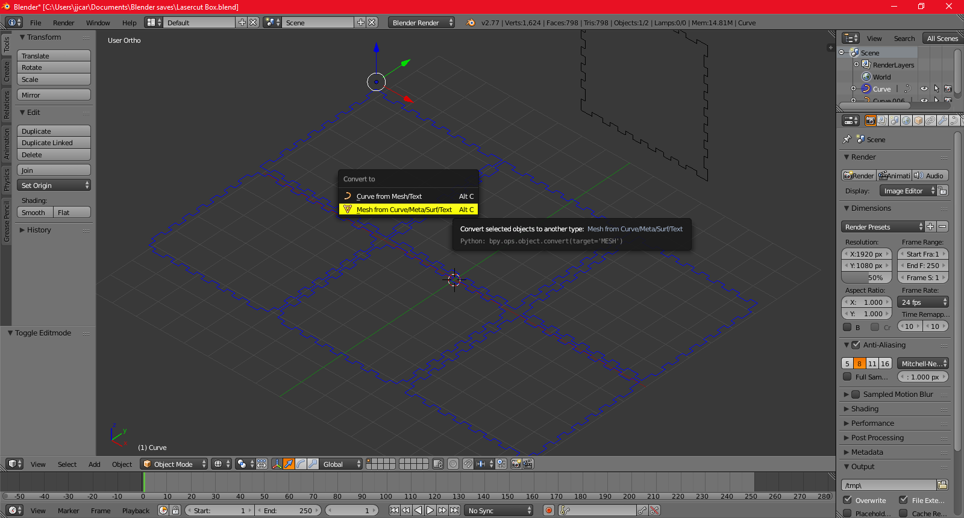Select anti-aliasing samples 5

[847, 363]
